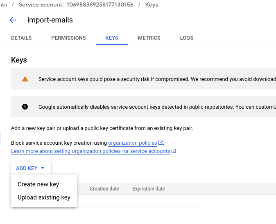Go to the METRICS tab
The image size is (276, 224).
[x=149, y=38]
